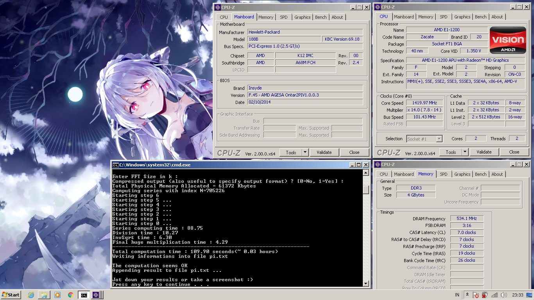
Task: Click the cmd window scrollbar thumb
Action: [366, 189]
